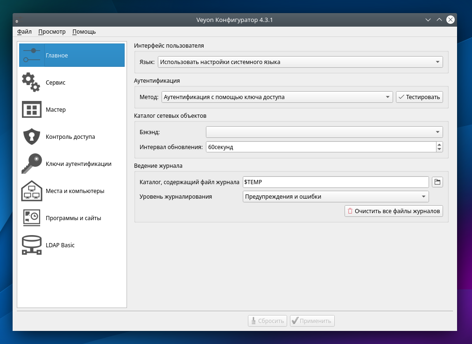Select the Ключи аутентификации label
This screenshot has width=472, height=344.
coord(78,164)
